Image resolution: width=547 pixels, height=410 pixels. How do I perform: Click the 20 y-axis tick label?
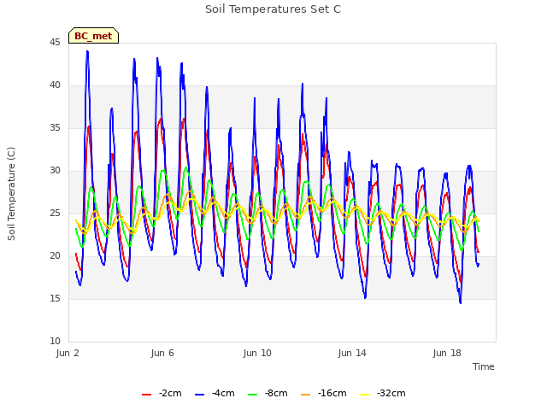pyautogui.click(x=55, y=256)
